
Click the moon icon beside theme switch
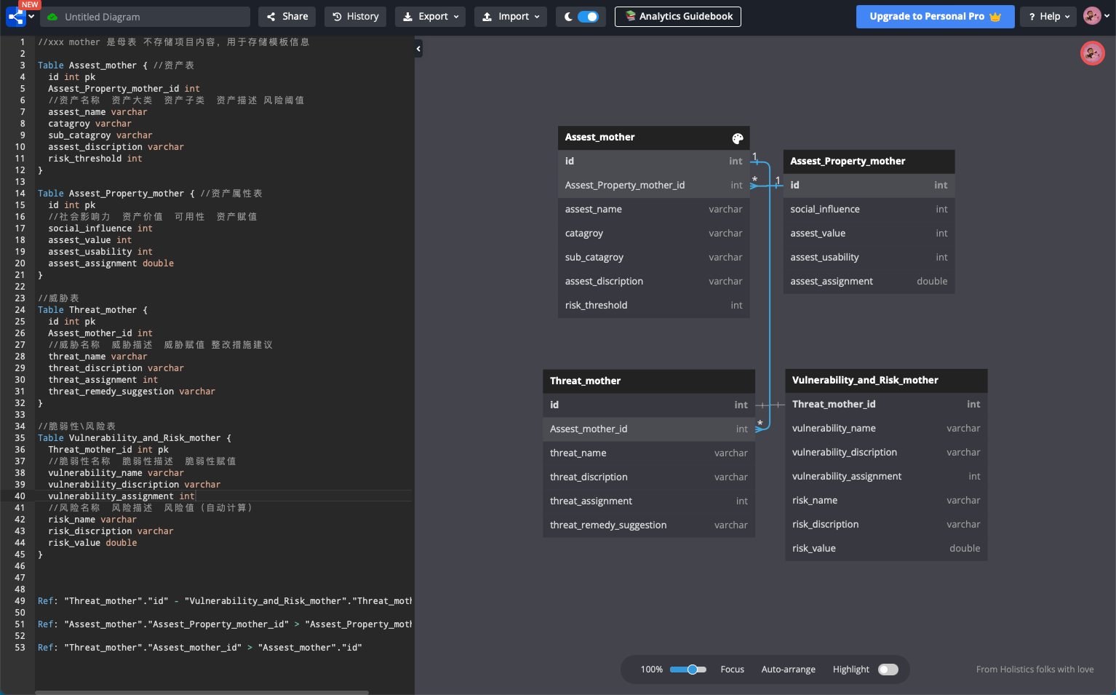click(568, 17)
